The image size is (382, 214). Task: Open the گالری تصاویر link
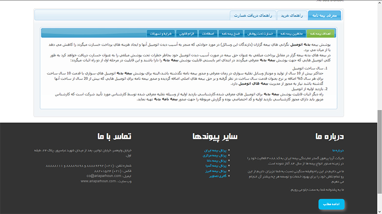218,176
